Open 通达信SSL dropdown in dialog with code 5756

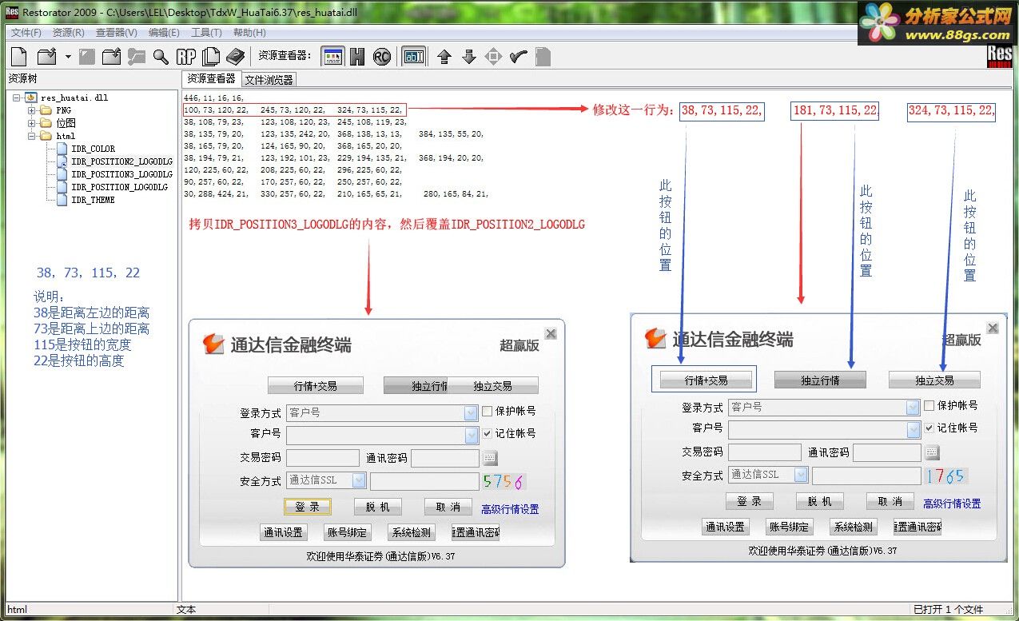click(360, 480)
